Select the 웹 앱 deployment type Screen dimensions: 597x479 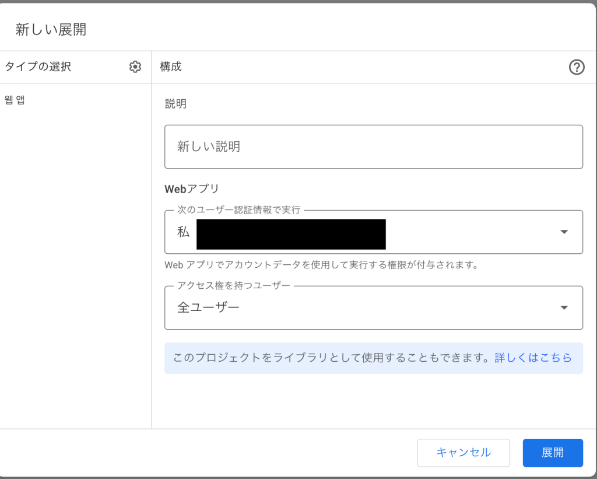coord(15,100)
